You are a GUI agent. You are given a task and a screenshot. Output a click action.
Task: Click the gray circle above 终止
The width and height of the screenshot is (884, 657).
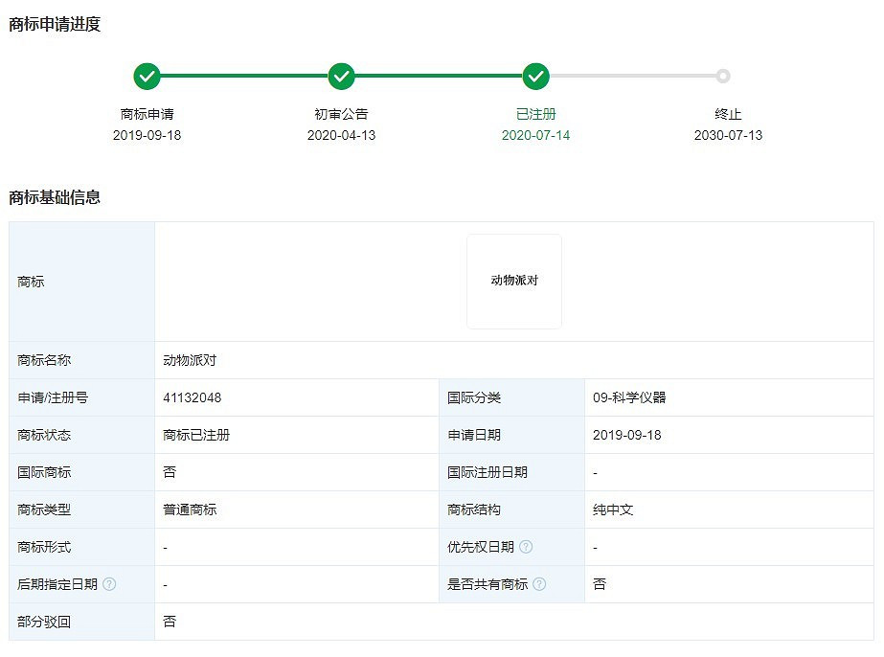723,76
